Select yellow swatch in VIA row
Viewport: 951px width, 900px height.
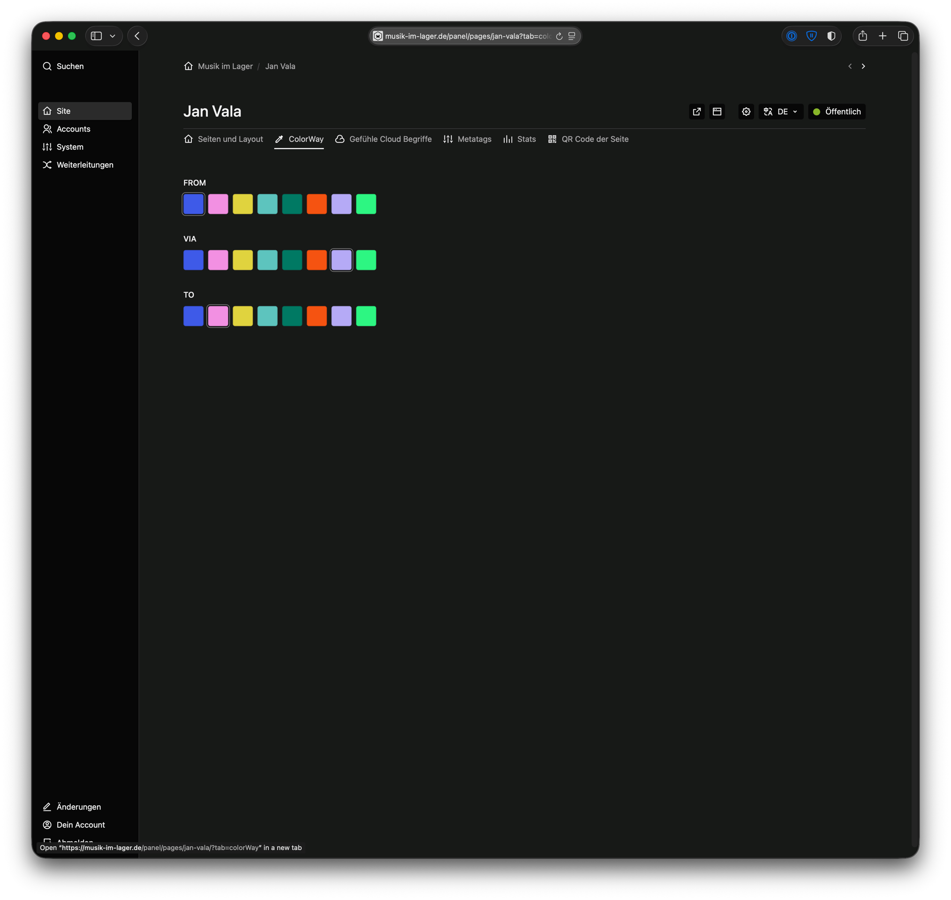[x=243, y=260]
